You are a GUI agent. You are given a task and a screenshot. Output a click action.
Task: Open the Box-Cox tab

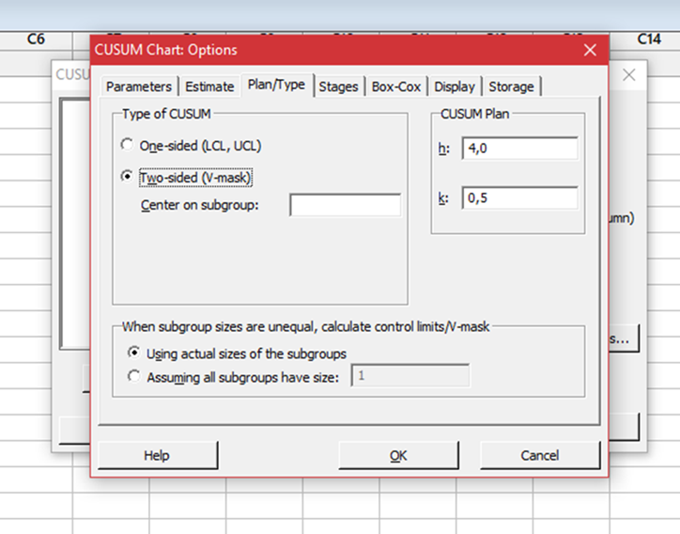[x=396, y=86]
